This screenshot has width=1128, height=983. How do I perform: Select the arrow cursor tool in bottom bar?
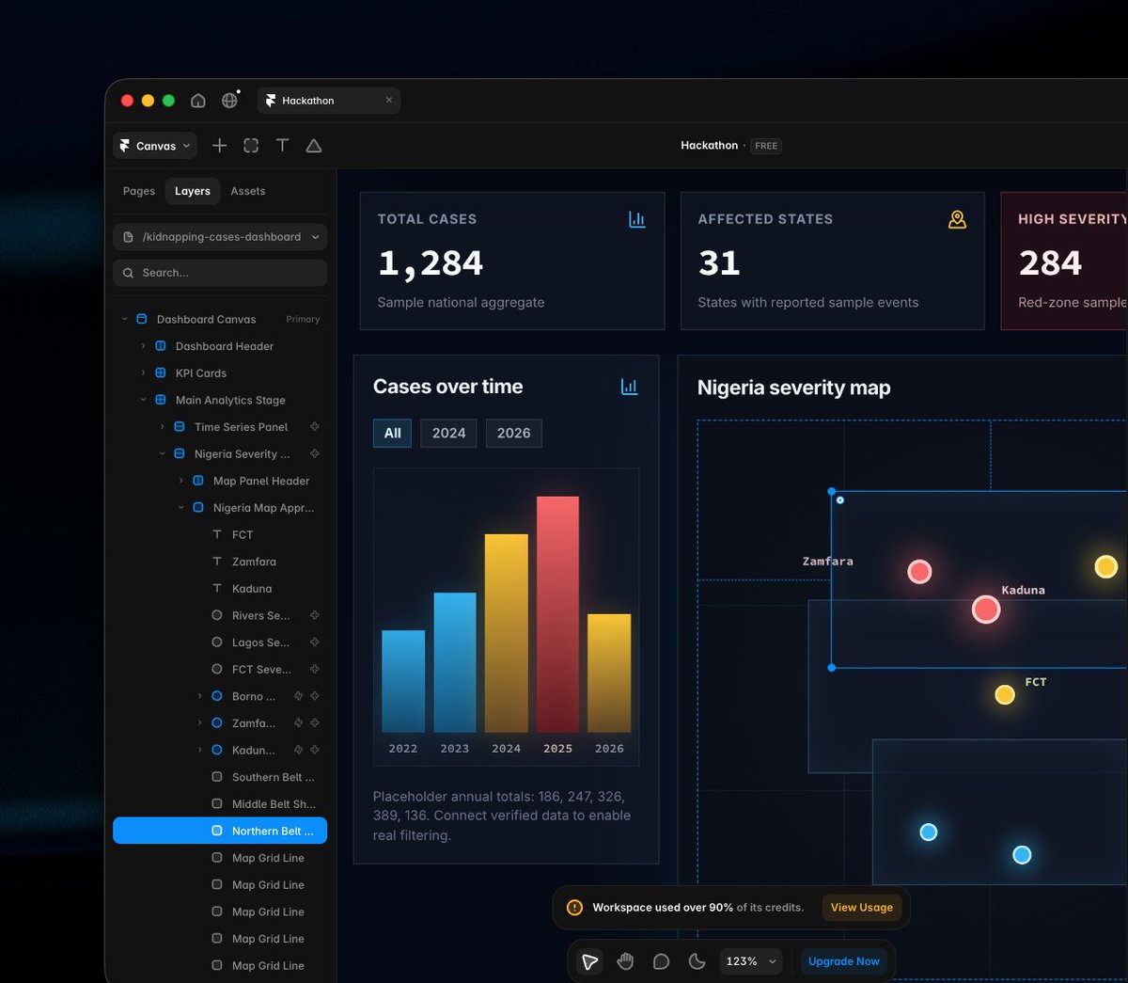click(590, 961)
